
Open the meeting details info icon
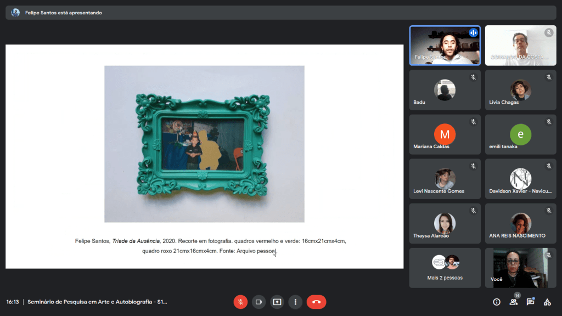click(497, 302)
